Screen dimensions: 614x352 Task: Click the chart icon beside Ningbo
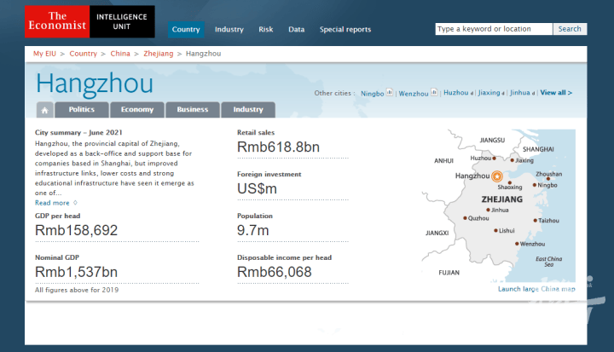coord(390,92)
